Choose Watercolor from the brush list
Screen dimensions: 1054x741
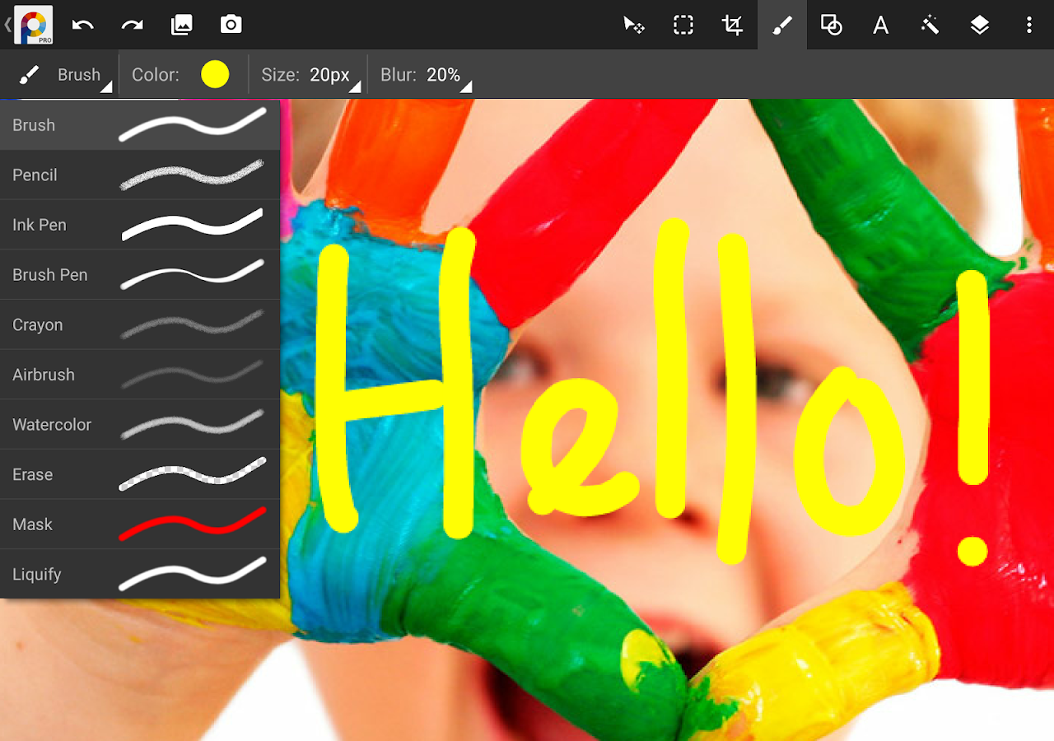pos(140,424)
